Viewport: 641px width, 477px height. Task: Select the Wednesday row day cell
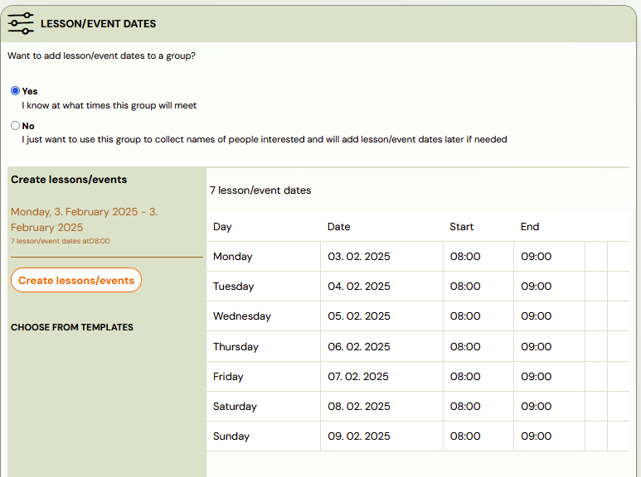click(x=263, y=316)
